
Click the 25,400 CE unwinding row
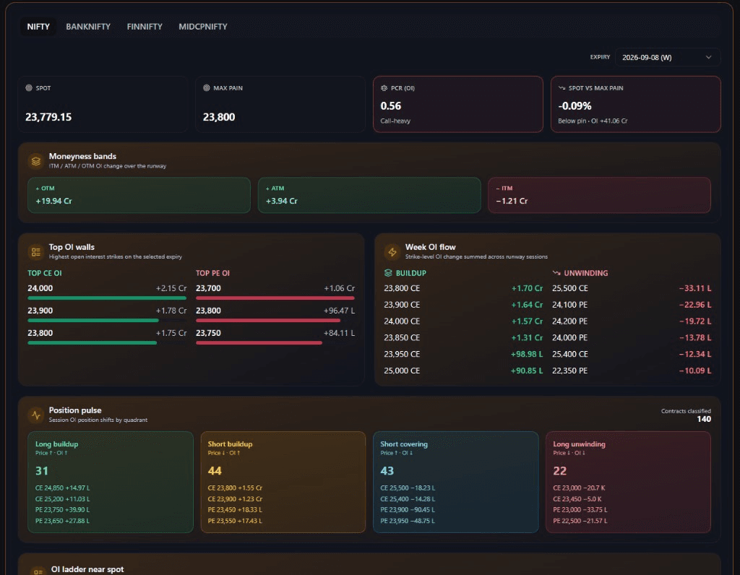click(632, 354)
